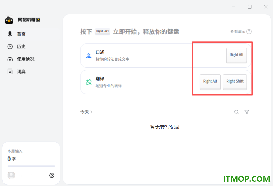Change the 翻译 Right Shift hotkey
The width and height of the screenshot is (273, 186).
tap(235, 82)
